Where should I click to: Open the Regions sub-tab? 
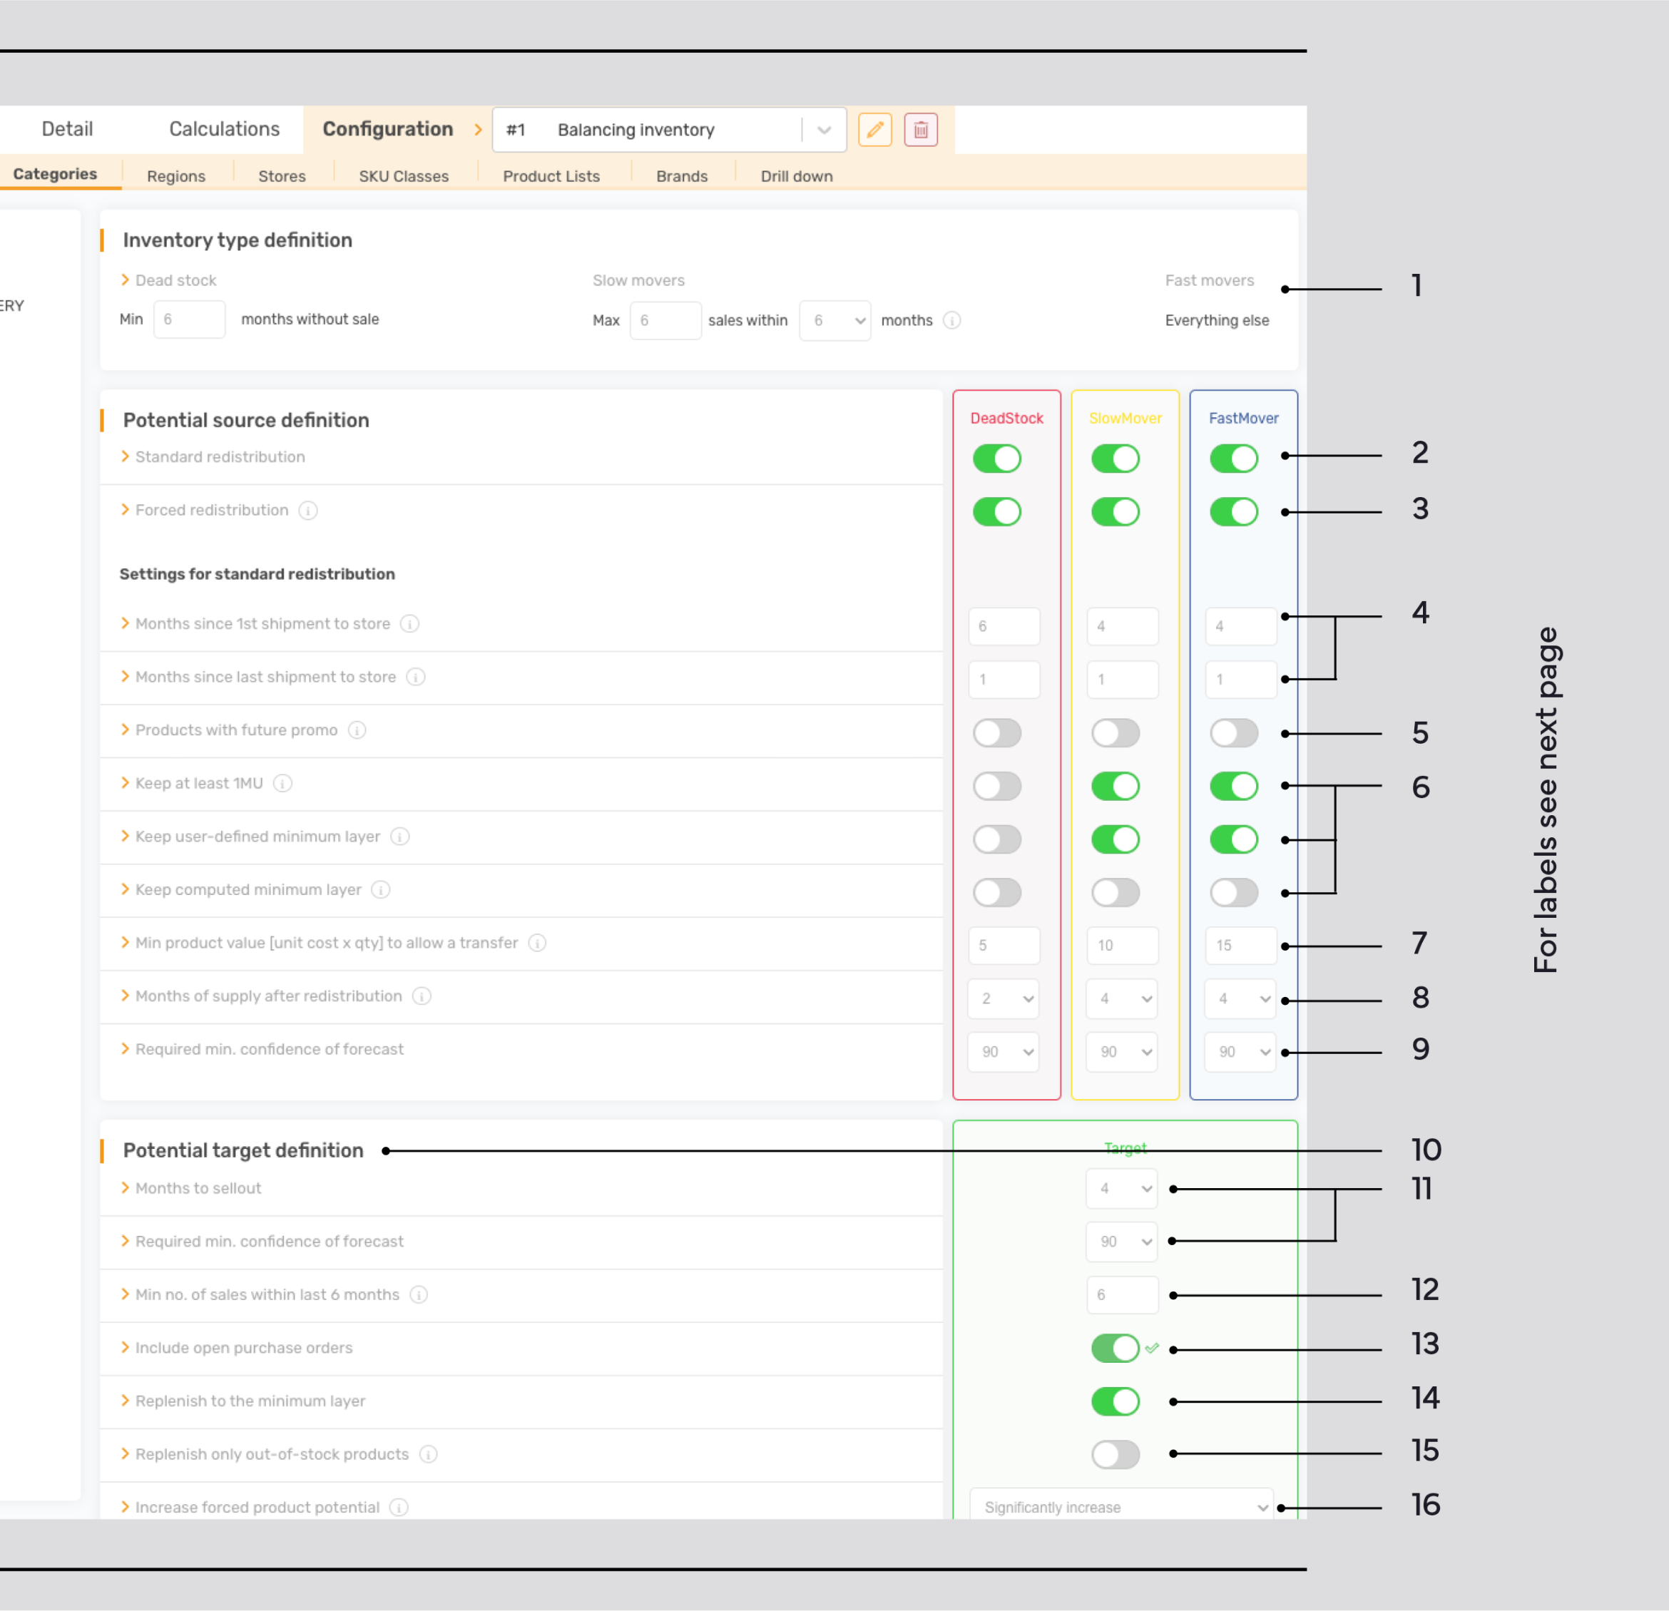(176, 176)
